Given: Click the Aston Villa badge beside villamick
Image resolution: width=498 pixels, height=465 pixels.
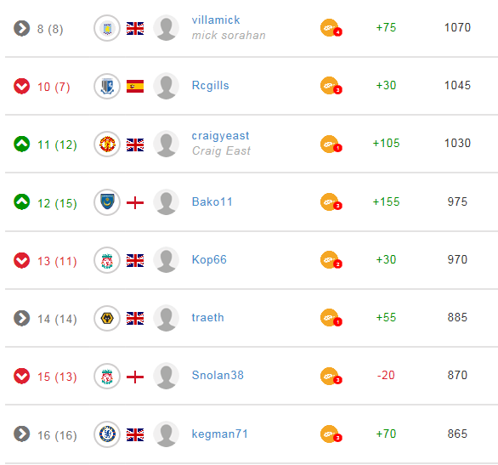Looking at the screenshot, I should click(107, 28).
